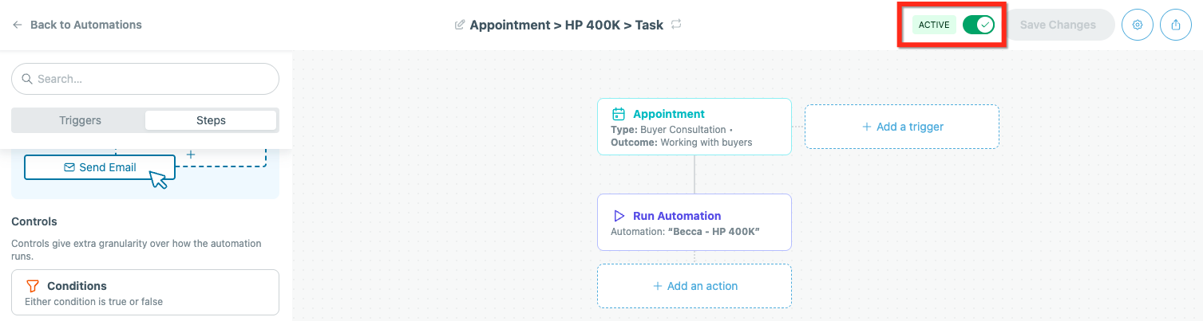1203x321 pixels.
Task: Click the Send Email envelope icon
Action: (x=69, y=167)
